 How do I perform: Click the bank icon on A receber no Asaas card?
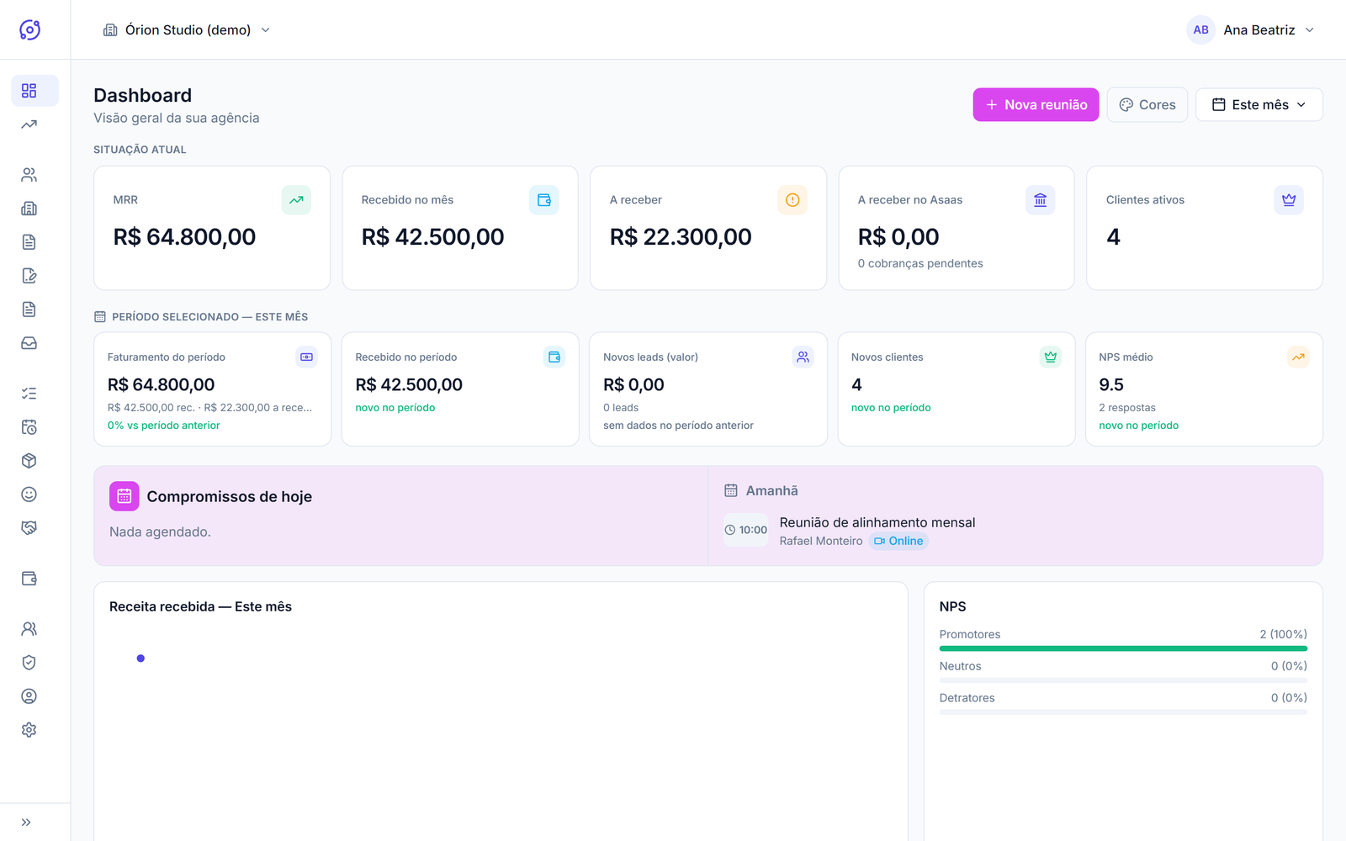point(1041,200)
